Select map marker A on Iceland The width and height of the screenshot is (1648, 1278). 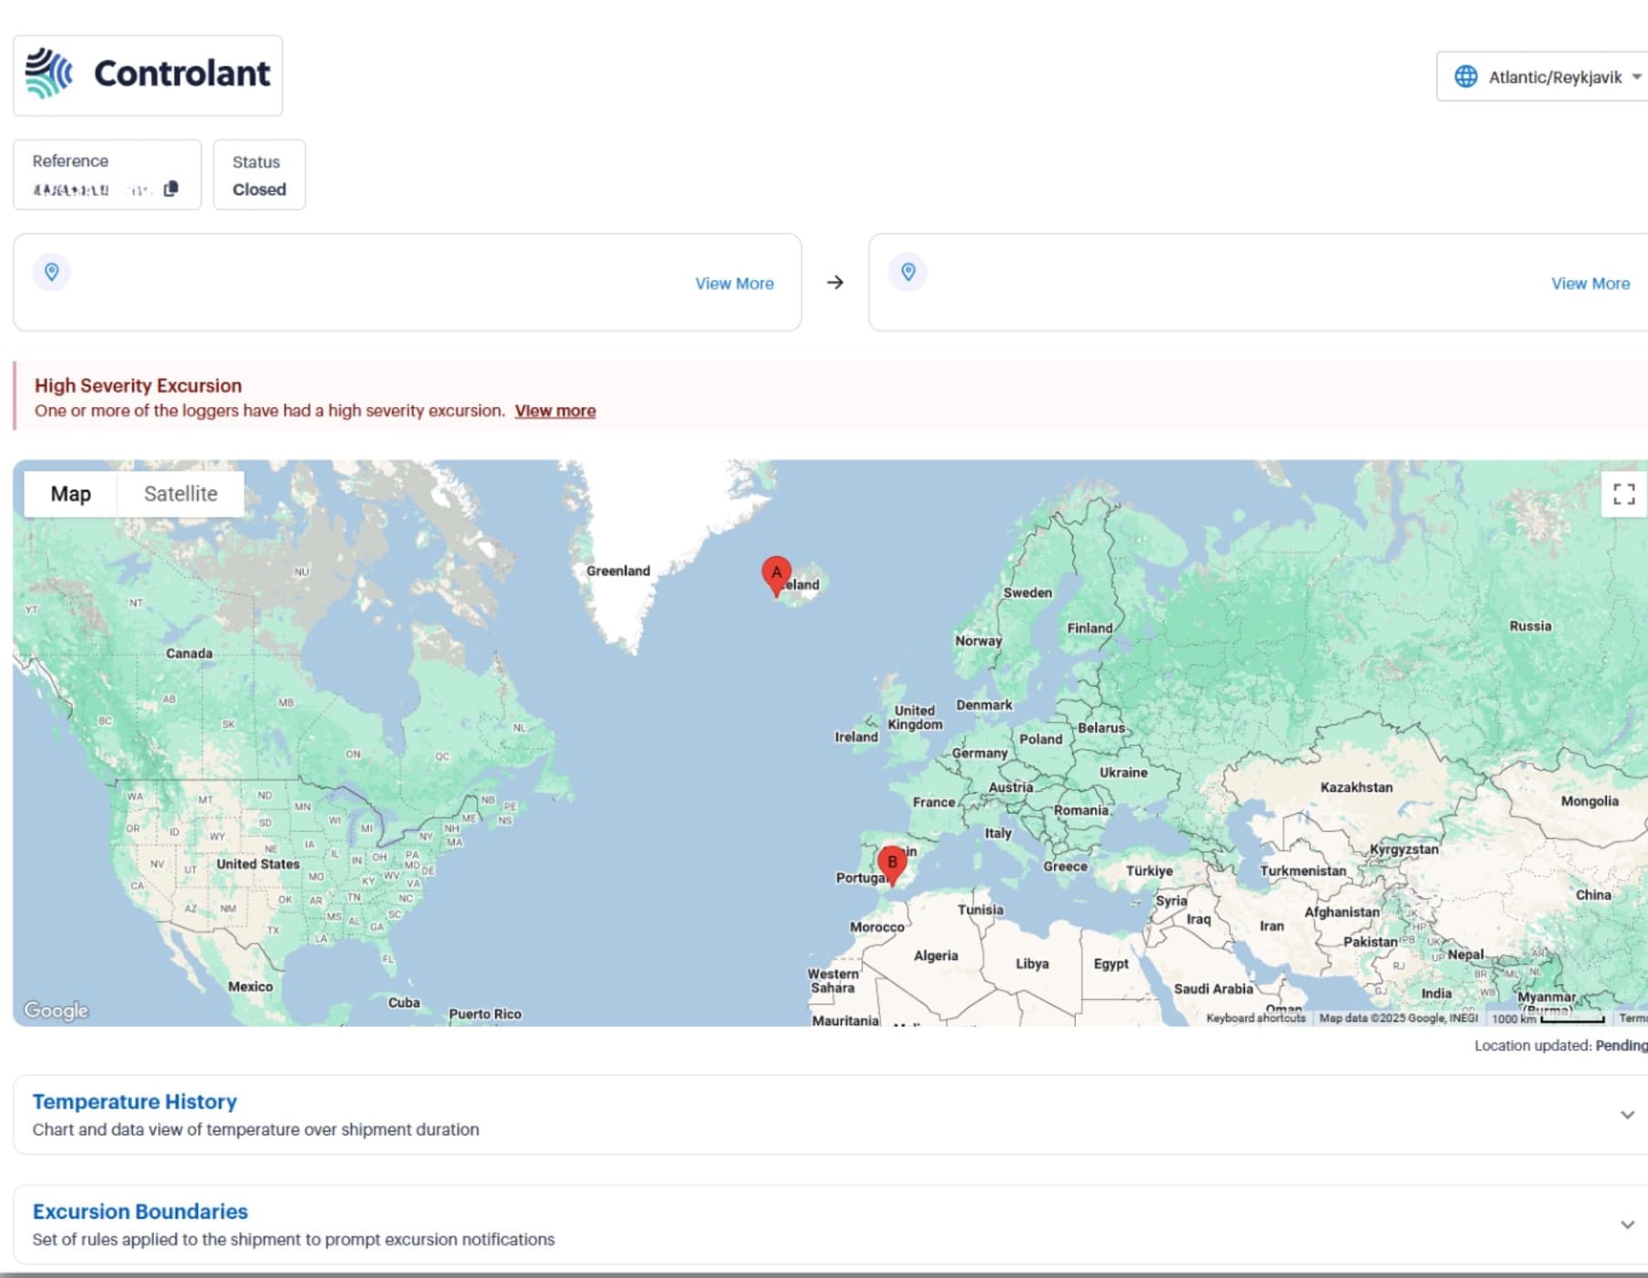pyautogui.click(x=776, y=576)
